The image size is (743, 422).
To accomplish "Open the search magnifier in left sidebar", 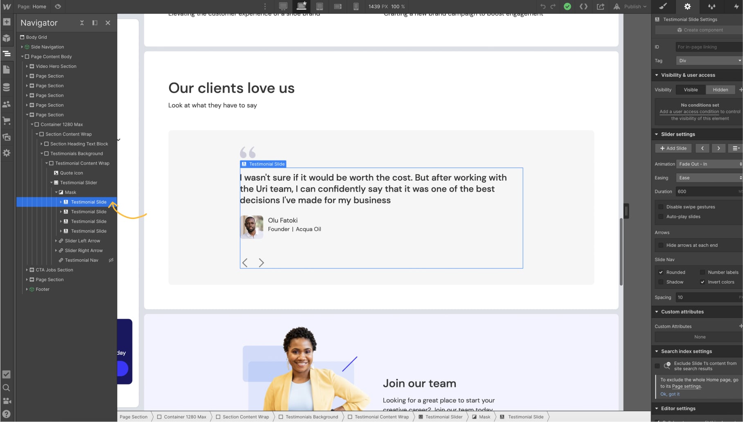I will point(7,388).
